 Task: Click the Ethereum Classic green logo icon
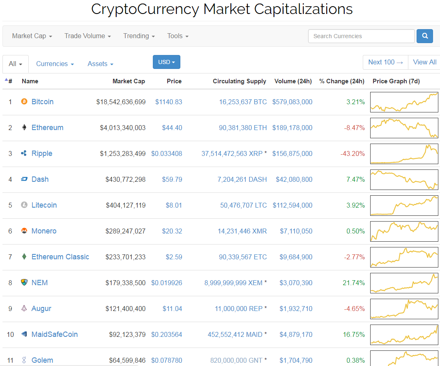(x=24, y=257)
